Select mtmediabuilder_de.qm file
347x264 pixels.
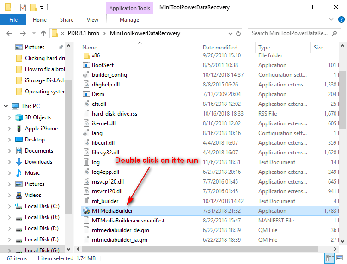pyautogui.click(x=210, y=230)
